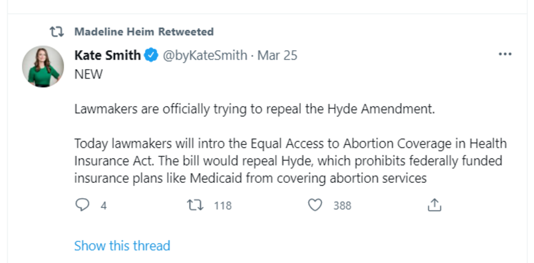Image resolution: width=534 pixels, height=263 pixels.
Task: Retweet Kate Smith's tweet
Action: (x=196, y=205)
